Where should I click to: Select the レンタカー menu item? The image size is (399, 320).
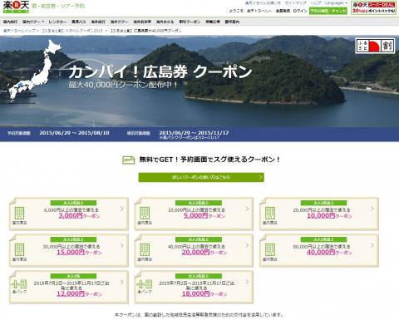57,22
